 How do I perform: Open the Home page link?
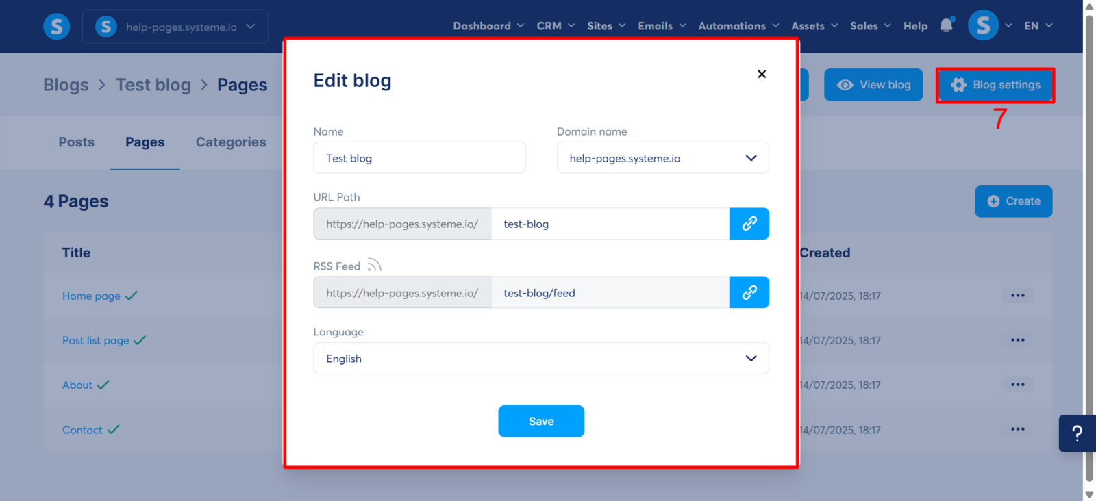91,296
